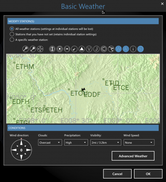Viewport: 166px width, 182px height.
Task: Toggle the VOR hexagon icon
Action: tap(60, 49)
